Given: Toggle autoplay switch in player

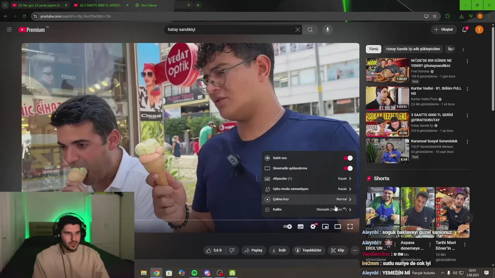Looking at the screenshot, I should (x=287, y=227).
